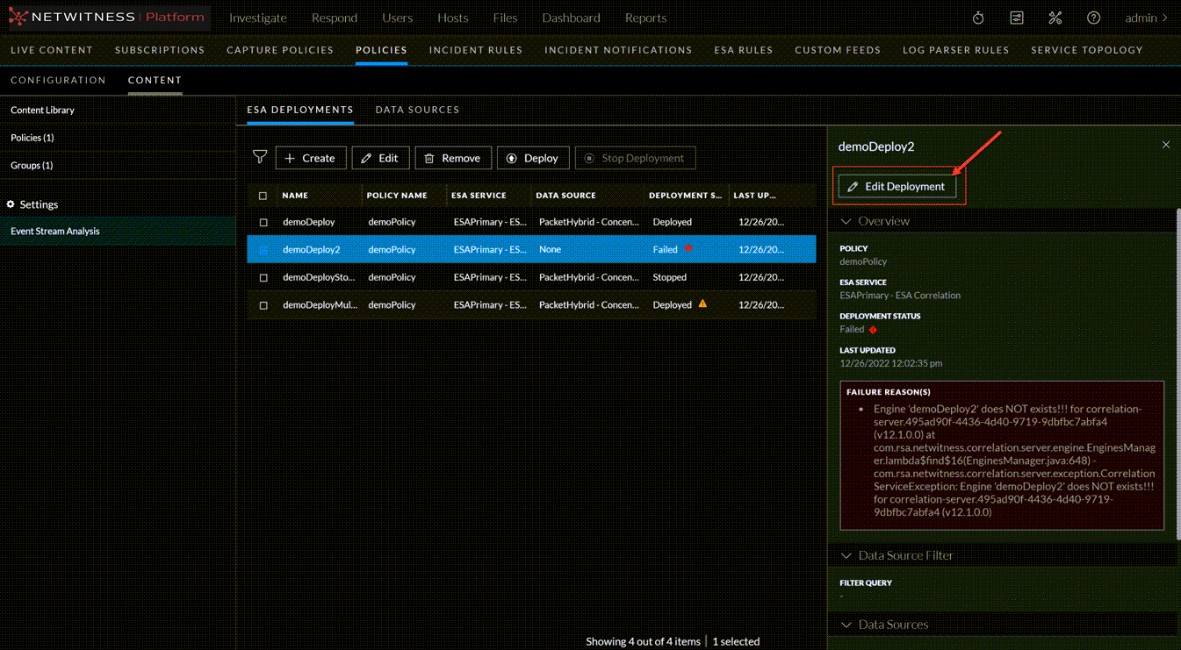This screenshot has width=1181, height=650.
Task: Click the Deploy button
Action: 533,158
